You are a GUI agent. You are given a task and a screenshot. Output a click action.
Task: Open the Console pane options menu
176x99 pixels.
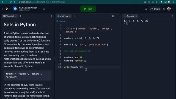coord(172,16)
